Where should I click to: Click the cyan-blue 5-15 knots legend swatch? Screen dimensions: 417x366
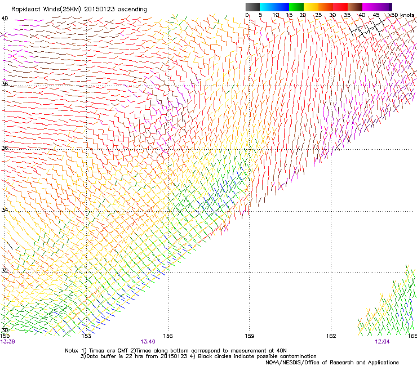tap(274, 7)
